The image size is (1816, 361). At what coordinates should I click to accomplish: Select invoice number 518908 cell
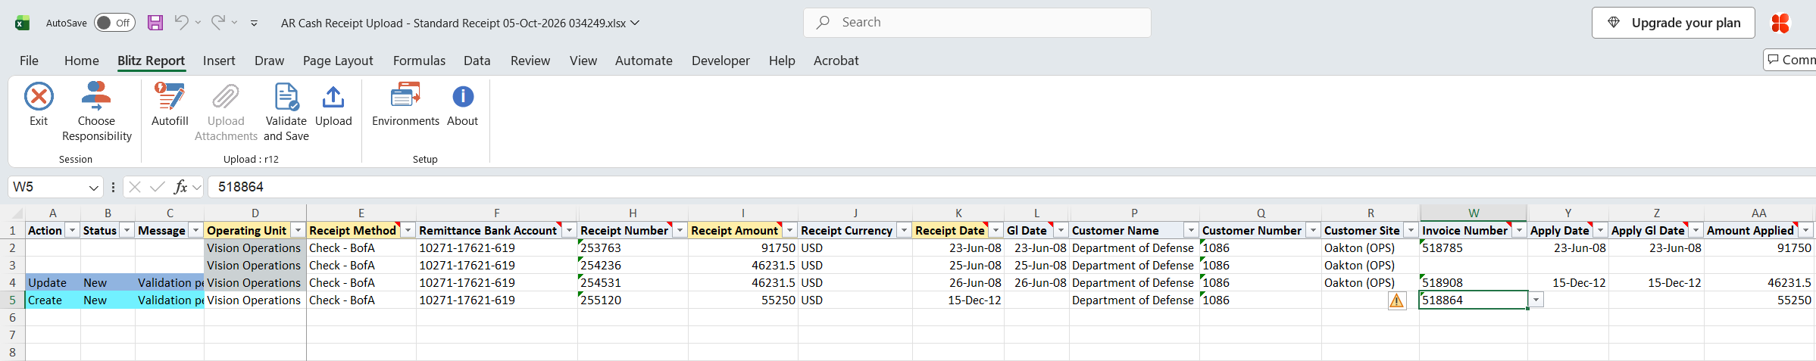click(1474, 283)
